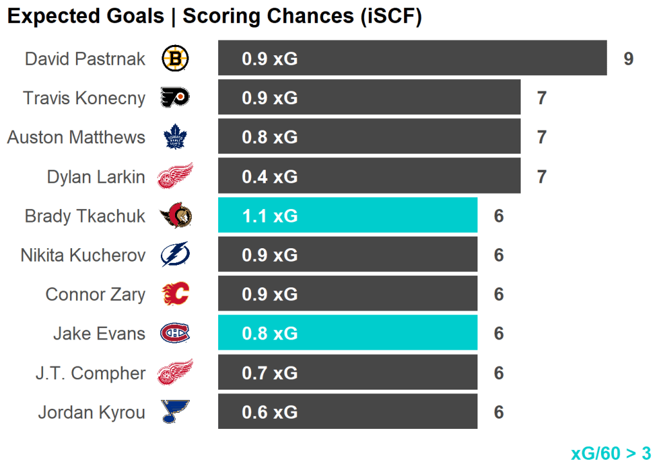Click the Boston Bruins logo

pos(175,59)
